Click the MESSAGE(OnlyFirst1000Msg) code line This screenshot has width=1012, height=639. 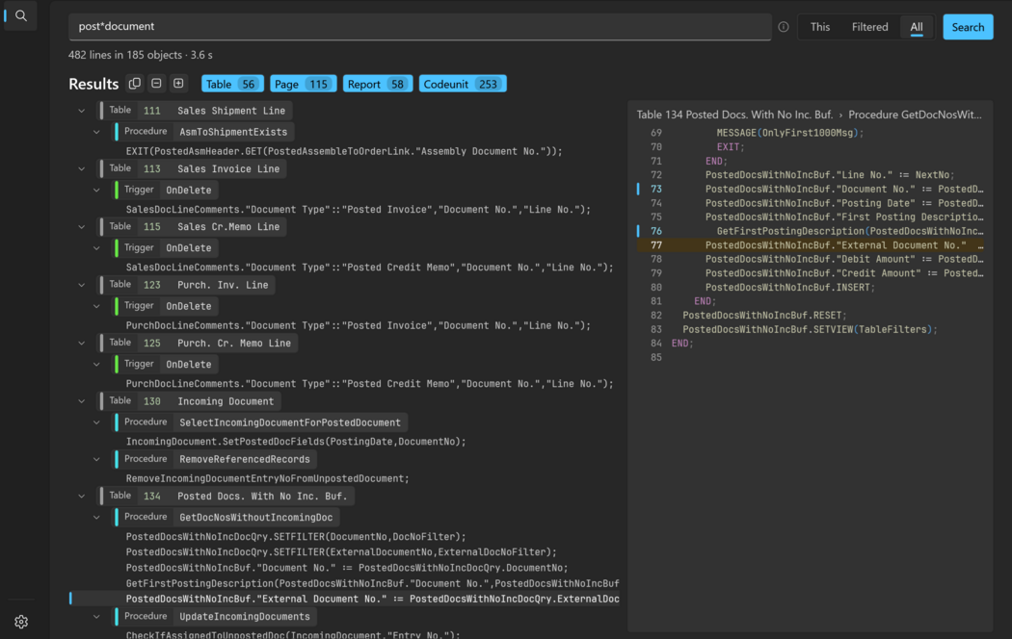click(790, 133)
